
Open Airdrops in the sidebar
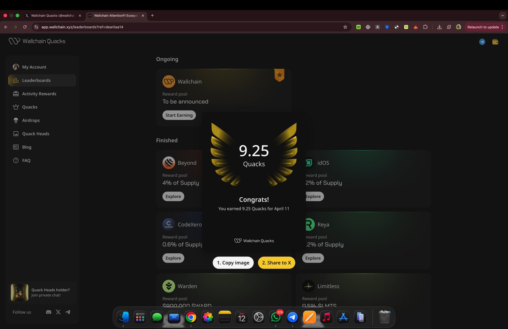point(42,120)
